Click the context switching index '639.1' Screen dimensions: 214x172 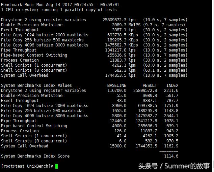pos(172,126)
